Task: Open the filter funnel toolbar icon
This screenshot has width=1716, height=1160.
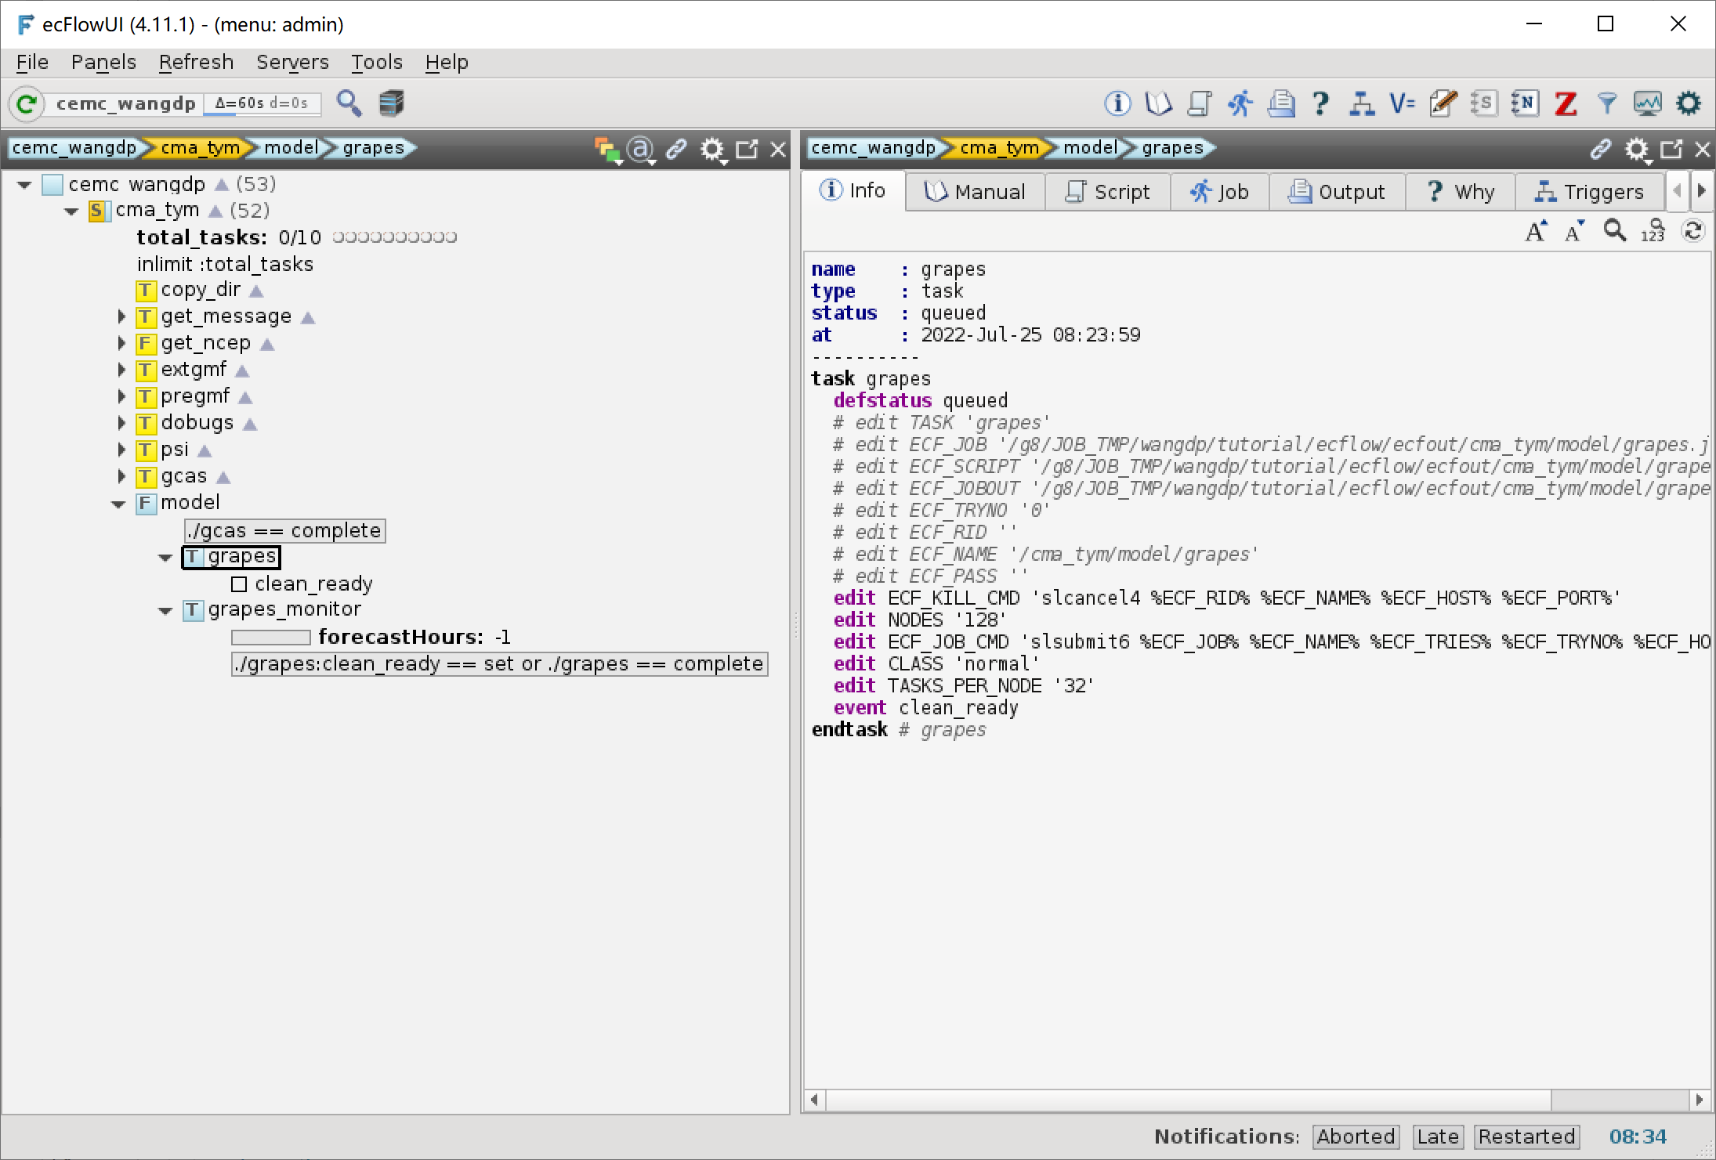Action: [1607, 103]
